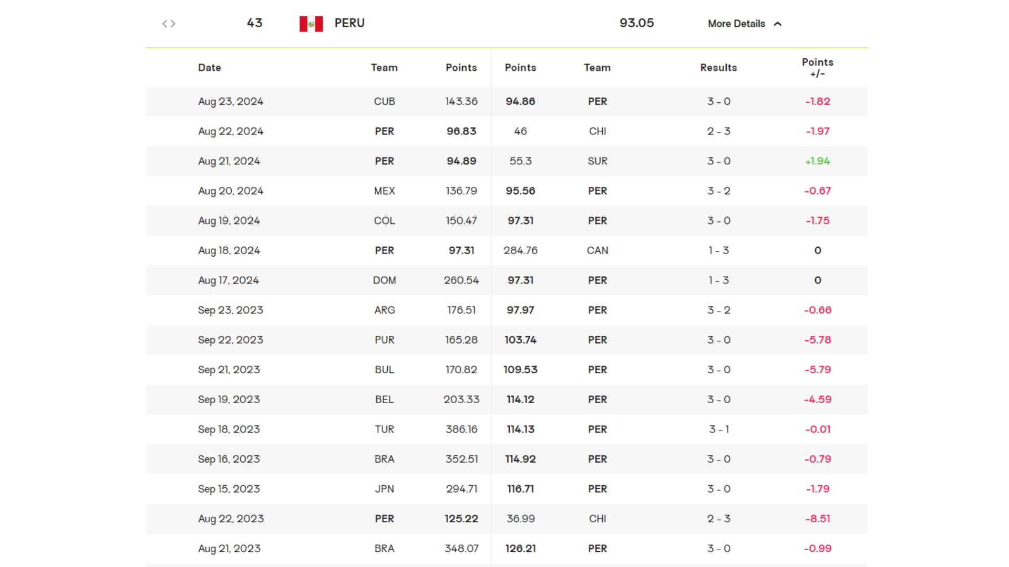The height and width of the screenshot is (567, 1009).
Task: Select the Aug 22, 2023 date cell
Action: point(231,519)
